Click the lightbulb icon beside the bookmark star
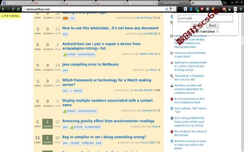The height and width of the screenshot is (152, 244). pyautogui.click(x=171, y=9)
